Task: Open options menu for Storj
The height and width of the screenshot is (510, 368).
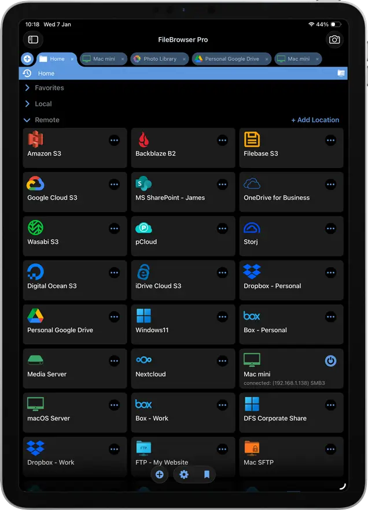Action: pos(330,229)
